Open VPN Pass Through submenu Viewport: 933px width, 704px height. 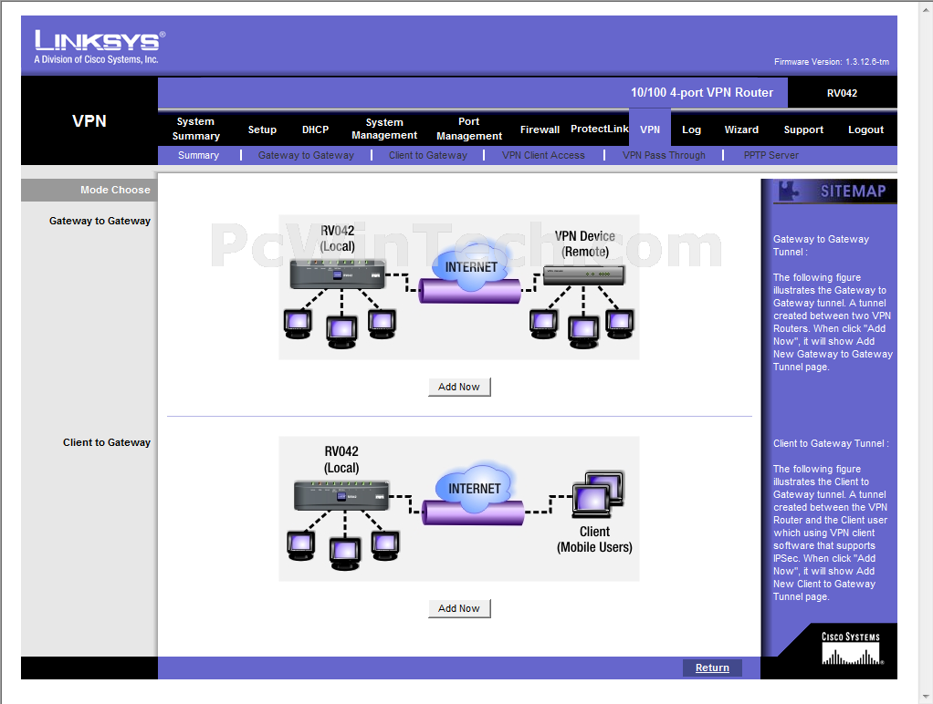pyautogui.click(x=664, y=155)
